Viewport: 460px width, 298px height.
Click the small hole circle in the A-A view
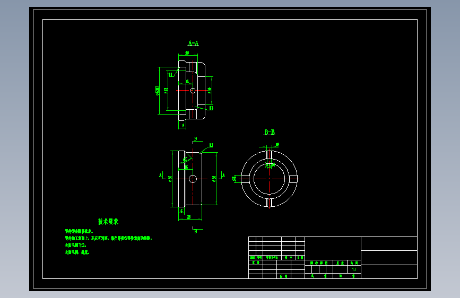tap(193, 91)
